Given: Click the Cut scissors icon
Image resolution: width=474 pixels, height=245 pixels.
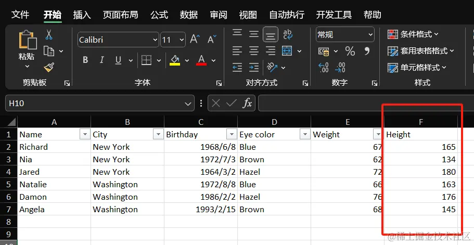Looking at the screenshot, I should [49, 34].
